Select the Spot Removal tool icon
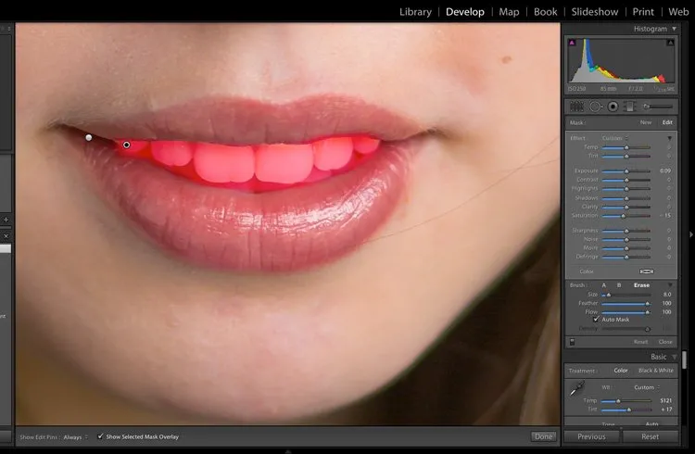 coord(595,107)
